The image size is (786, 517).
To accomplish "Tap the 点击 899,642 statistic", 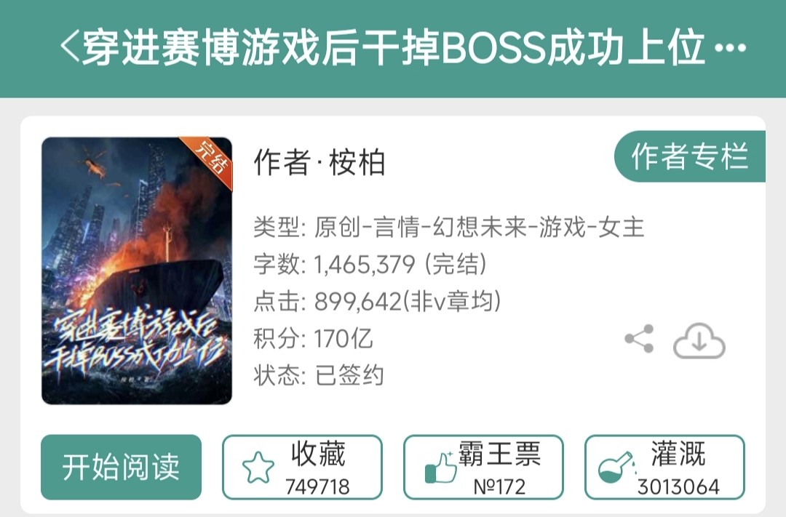I will [377, 302].
